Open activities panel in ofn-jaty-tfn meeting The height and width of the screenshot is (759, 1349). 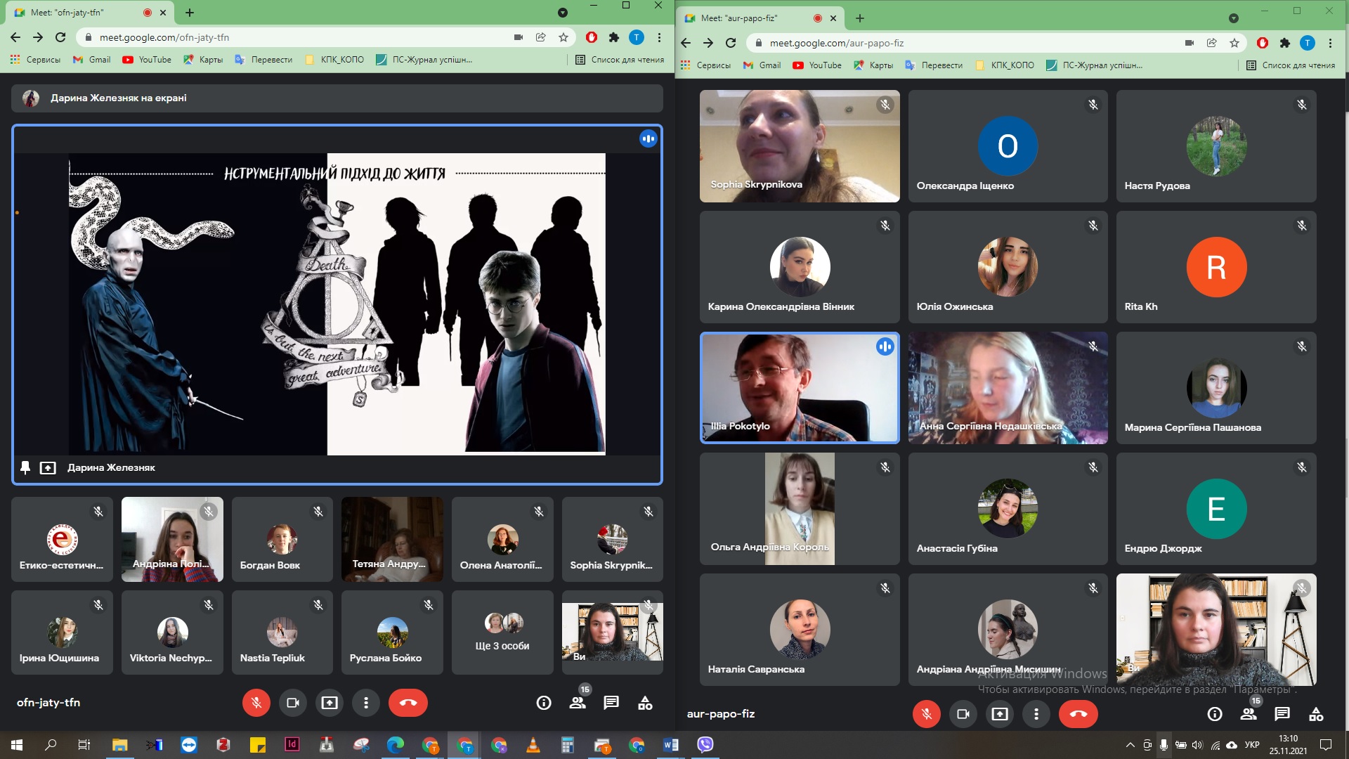[x=645, y=703]
